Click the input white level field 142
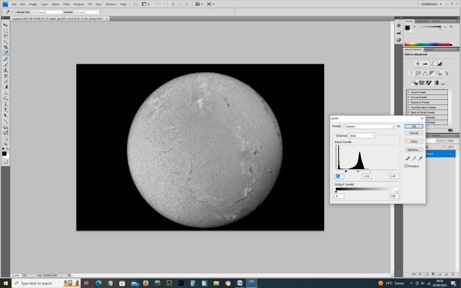461x288 pixels. point(393,176)
